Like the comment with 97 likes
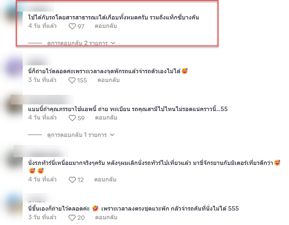 72,26
